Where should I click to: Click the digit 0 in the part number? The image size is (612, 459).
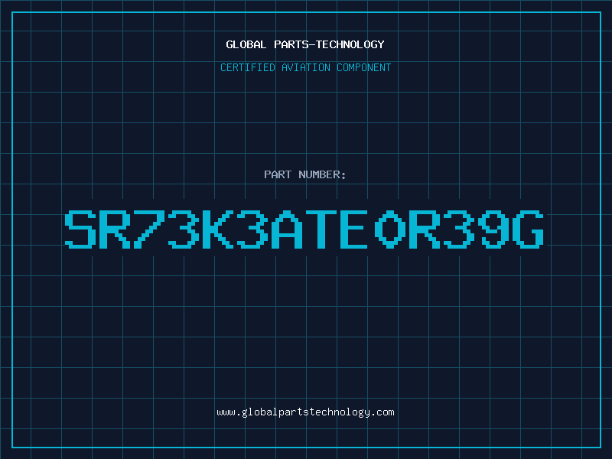(x=389, y=229)
